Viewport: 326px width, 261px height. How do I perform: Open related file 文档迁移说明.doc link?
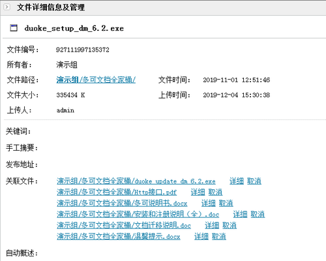pyautogui.click(x=124, y=225)
